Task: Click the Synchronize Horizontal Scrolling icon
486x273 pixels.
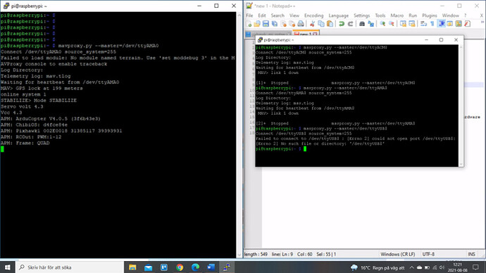Action: pyautogui.click(x=411, y=24)
